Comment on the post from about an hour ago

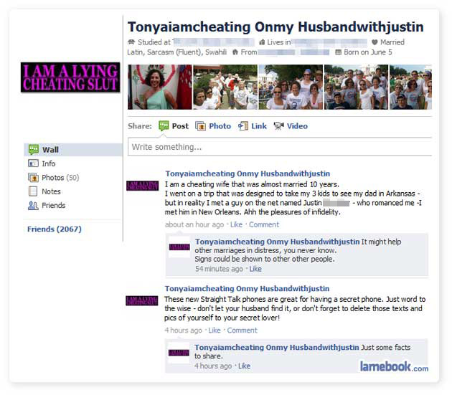click(264, 224)
